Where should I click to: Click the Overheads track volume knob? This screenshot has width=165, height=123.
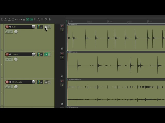click(34, 82)
